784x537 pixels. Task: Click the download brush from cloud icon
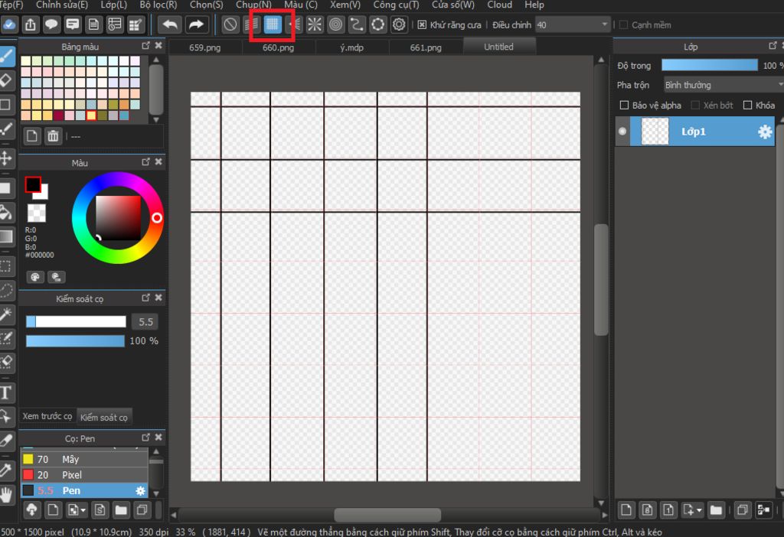tap(31, 510)
